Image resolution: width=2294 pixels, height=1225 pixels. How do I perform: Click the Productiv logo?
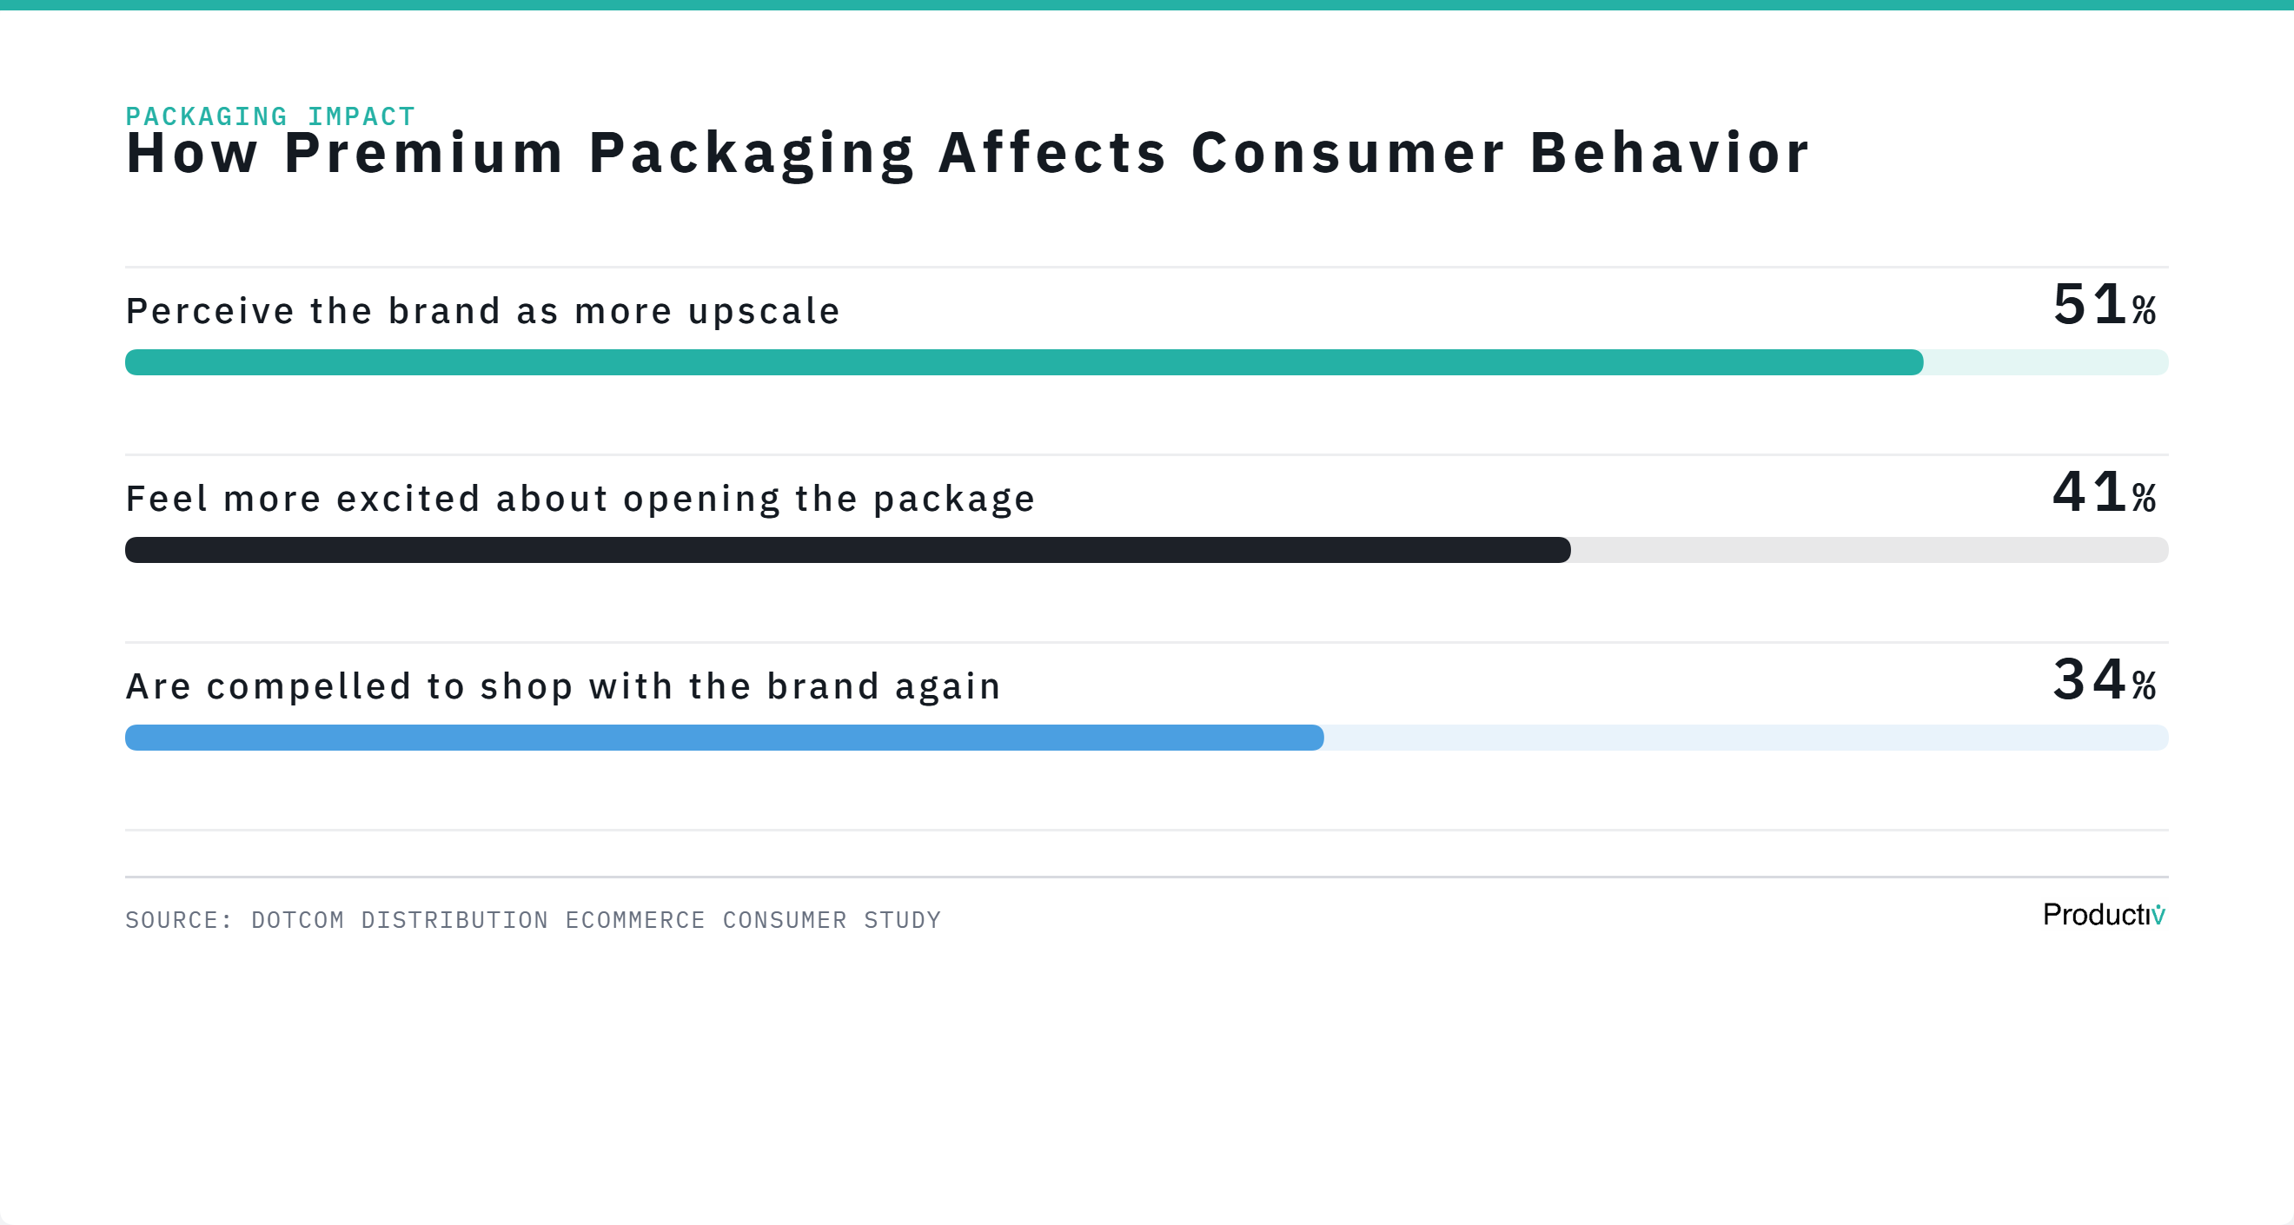pos(2103,915)
